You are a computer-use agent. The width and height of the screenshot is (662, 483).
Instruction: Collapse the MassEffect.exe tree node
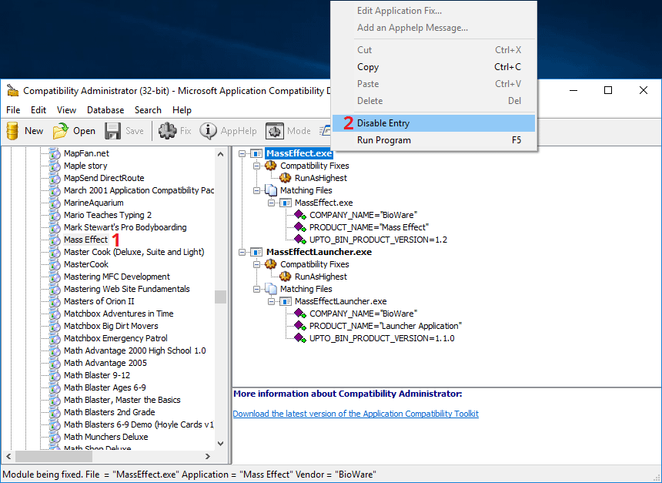(242, 153)
